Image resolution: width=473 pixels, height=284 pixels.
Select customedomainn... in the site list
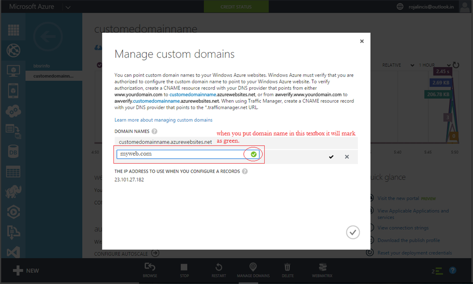pyautogui.click(x=54, y=76)
